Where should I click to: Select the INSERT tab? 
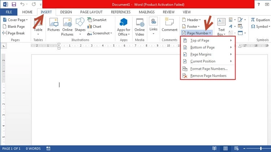(46, 12)
